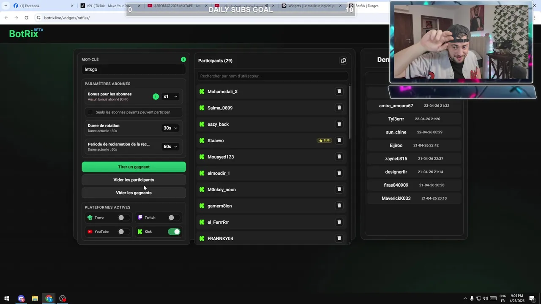Click Vider les gagnants button
Viewport: 541px width, 304px height.
(134, 193)
